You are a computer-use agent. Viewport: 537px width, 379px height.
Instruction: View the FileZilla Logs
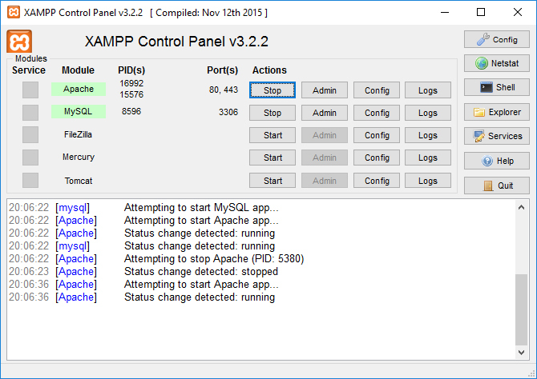(x=428, y=135)
